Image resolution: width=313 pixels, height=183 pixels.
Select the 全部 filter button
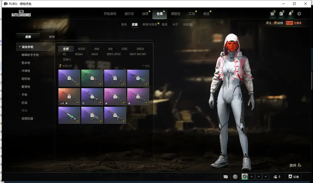[66, 49]
